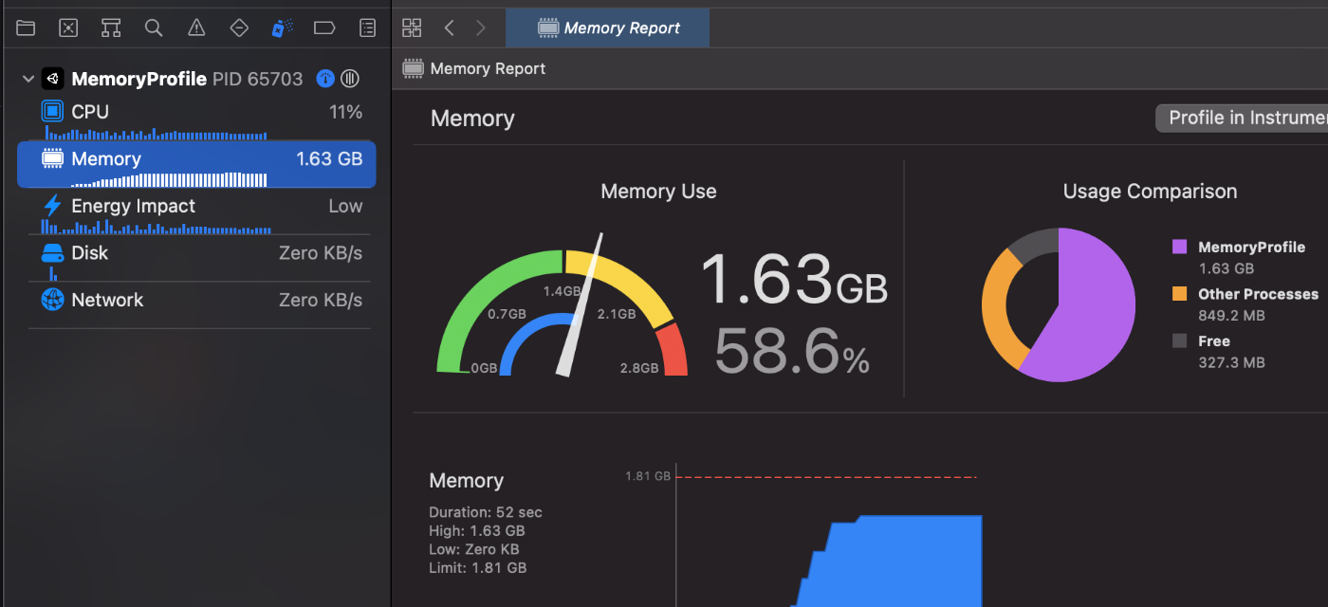Click the editor layout grid icon
The height and width of the screenshot is (607, 1328).
(412, 28)
